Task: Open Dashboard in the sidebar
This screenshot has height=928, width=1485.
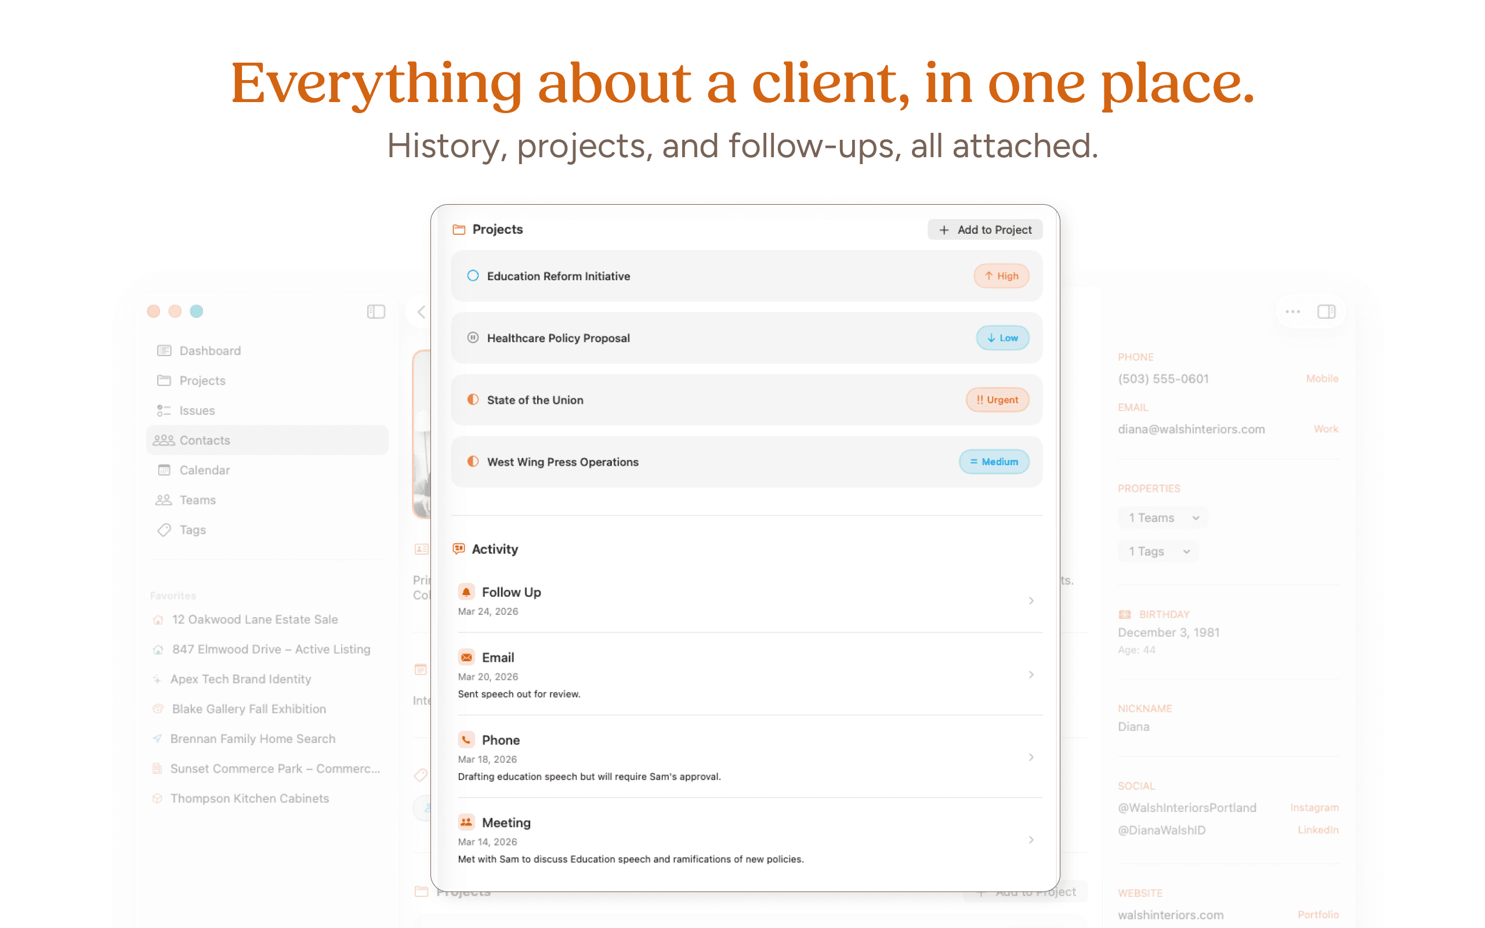Action: coord(210,350)
